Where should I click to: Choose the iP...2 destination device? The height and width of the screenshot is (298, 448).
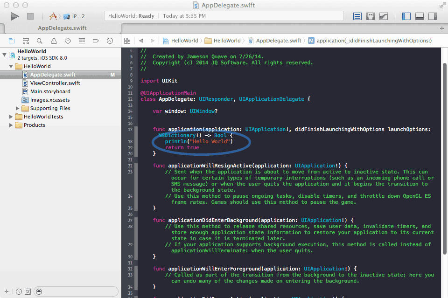click(x=74, y=16)
